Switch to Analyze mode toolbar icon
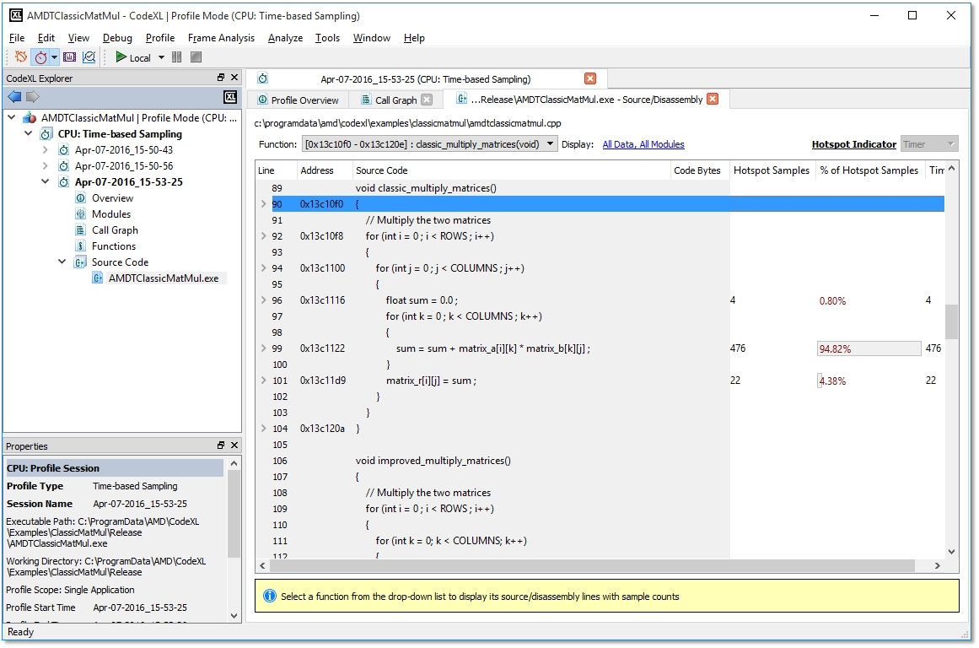The image size is (979, 648). (x=89, y=57)
